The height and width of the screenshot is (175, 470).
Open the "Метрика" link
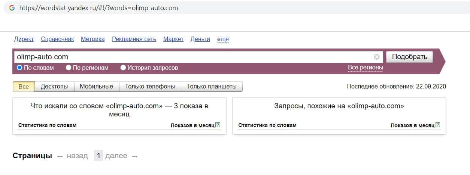point(93,39)
